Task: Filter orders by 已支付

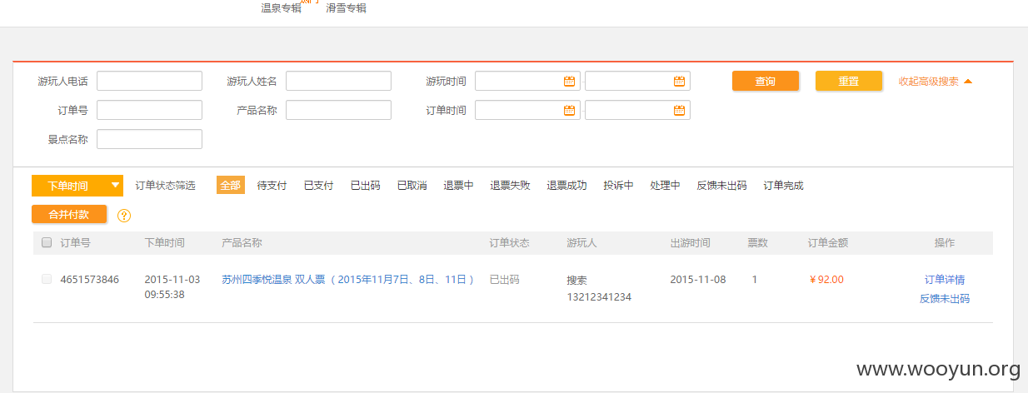Action: pos(318,186)
